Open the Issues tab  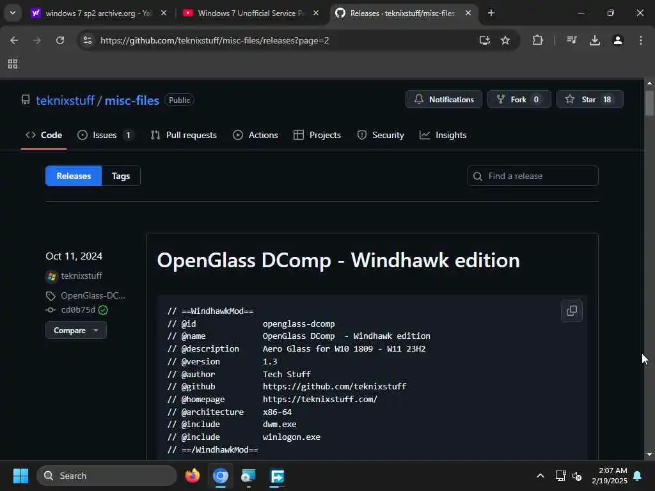coord(106,135)
